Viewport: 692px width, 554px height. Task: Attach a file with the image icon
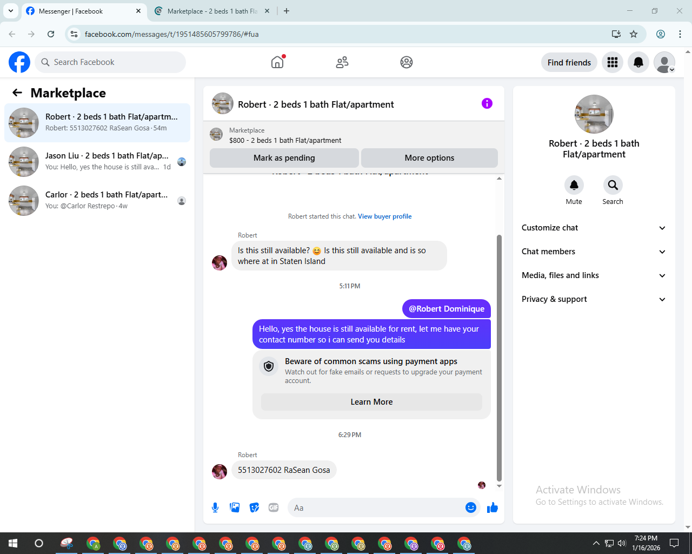235,507
